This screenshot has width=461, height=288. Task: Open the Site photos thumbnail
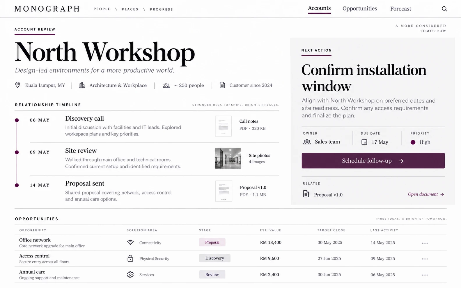tap(228, 158)
